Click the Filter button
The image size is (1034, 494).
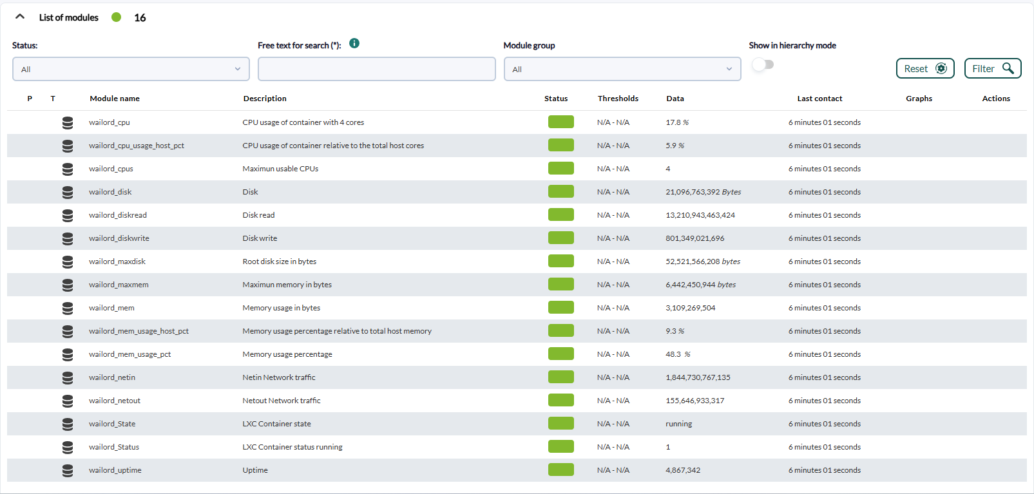pyautogui.click(x=993, y=68)
